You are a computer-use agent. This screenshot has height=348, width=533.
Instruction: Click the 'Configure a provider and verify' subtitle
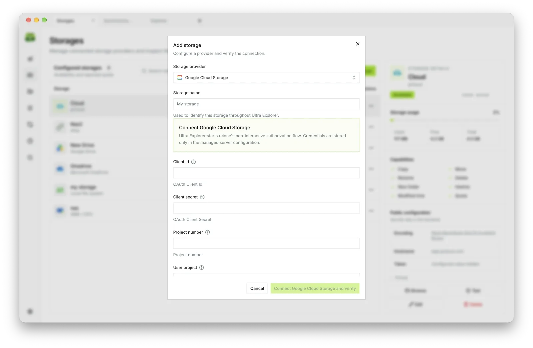tap(219, 53)
